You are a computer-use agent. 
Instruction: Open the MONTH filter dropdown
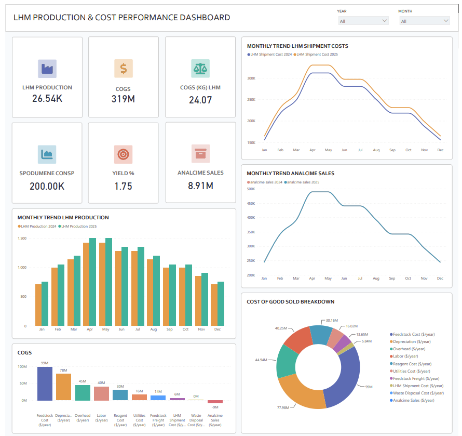(425, 21)
